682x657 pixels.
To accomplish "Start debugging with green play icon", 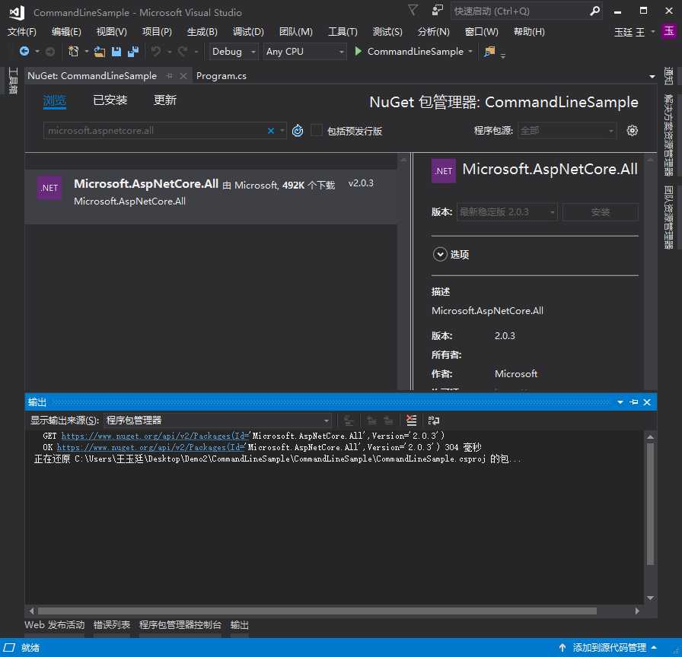I will pos(358,51).
